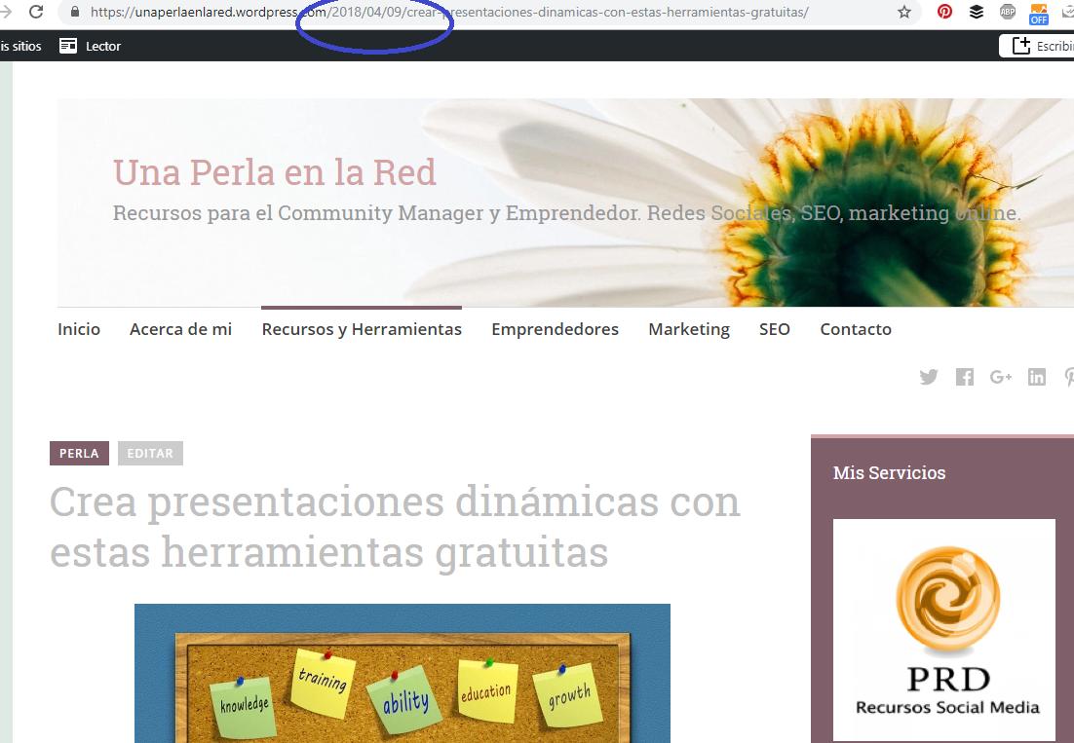Screen dimensions: 1074x743
Task: Select the Recursos y Herramientas menu item
Action: tap(361, 329)
